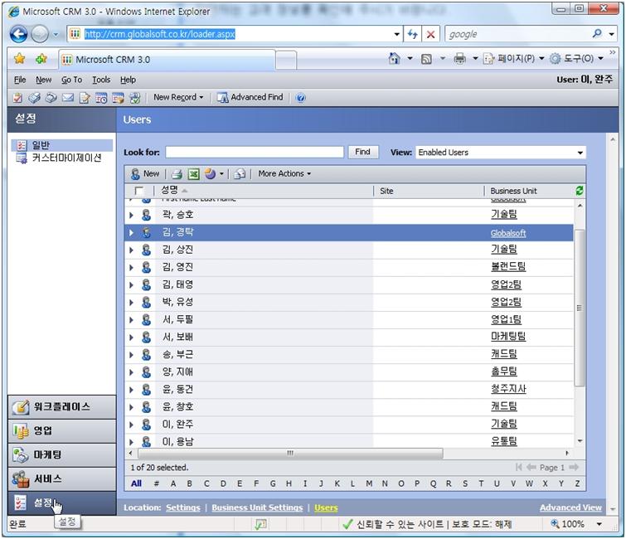This screenshot has width=626, height=539.
Task: Open the 서비스 service navigation area
Action: click(62, 478)
